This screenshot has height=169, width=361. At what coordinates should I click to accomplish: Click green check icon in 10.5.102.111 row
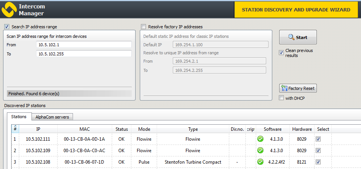click(260, 139)
